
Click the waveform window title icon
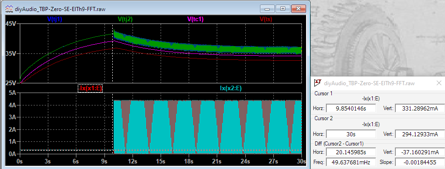(10, 9)
